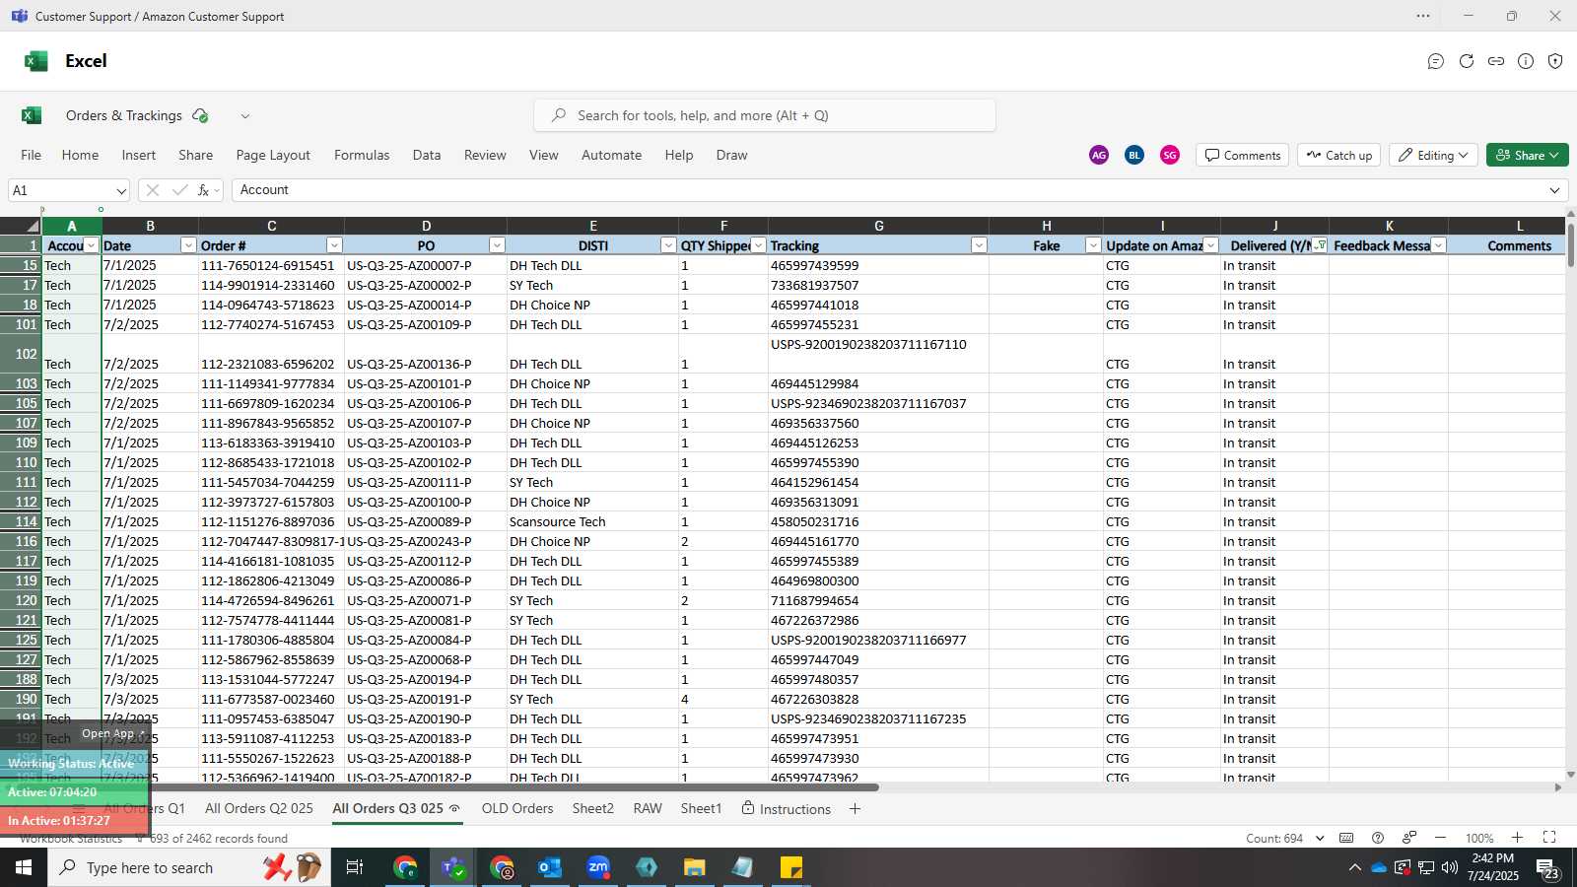
Task: Expand the formula bar chevron
Action: 1555,190
